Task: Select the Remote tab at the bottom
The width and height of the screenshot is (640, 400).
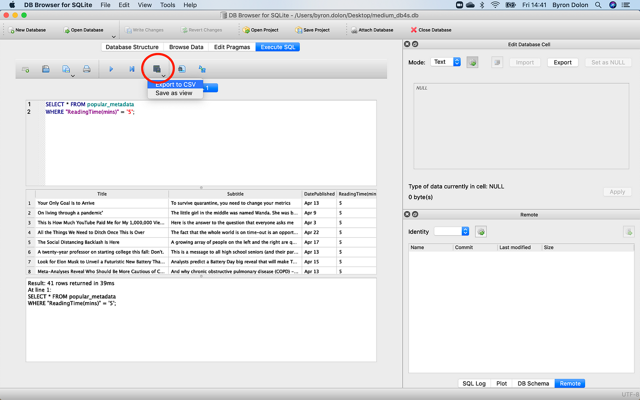Action: click(x=570, y=384)
